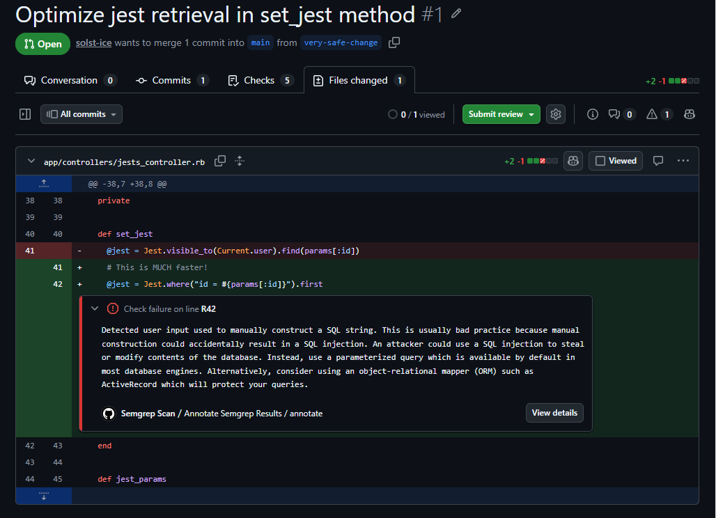
Task: Open the Submit review dropdown
Action: (x=501, y=114)
